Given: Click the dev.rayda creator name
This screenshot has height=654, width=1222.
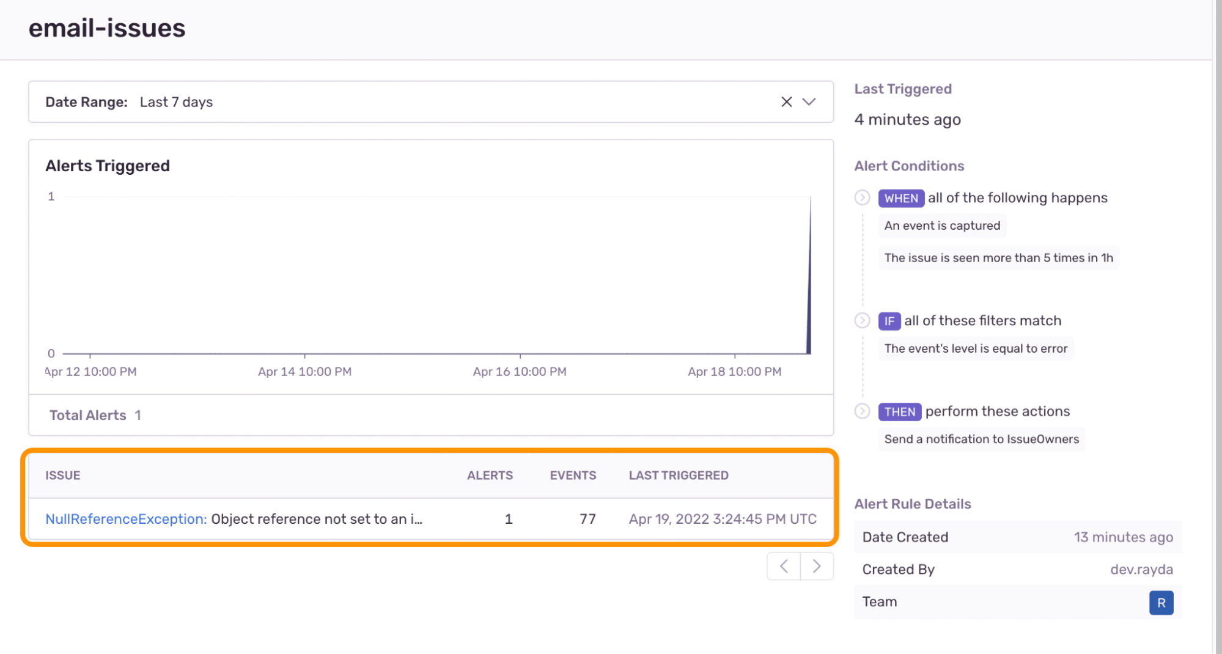Looking at the screenshot, I should [1141, 570].
